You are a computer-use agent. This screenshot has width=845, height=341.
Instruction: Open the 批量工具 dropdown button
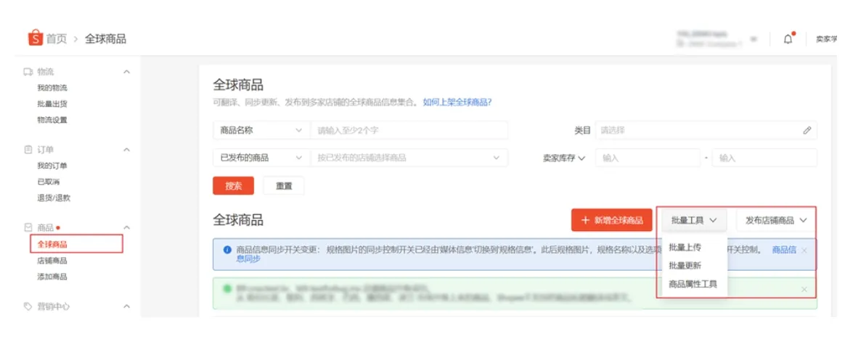click(694, 221)
